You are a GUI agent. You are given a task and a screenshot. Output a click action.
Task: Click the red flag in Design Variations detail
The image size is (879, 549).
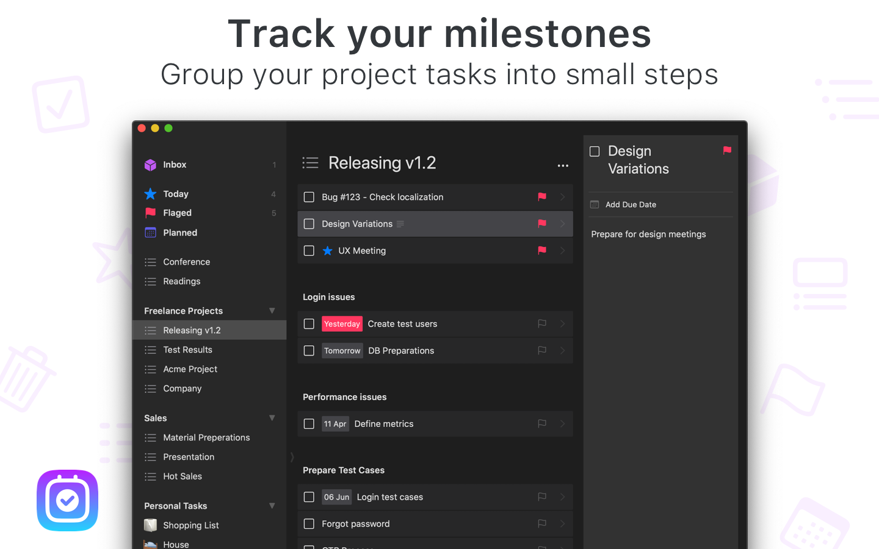pyautogui.click(x=727, y=150)
